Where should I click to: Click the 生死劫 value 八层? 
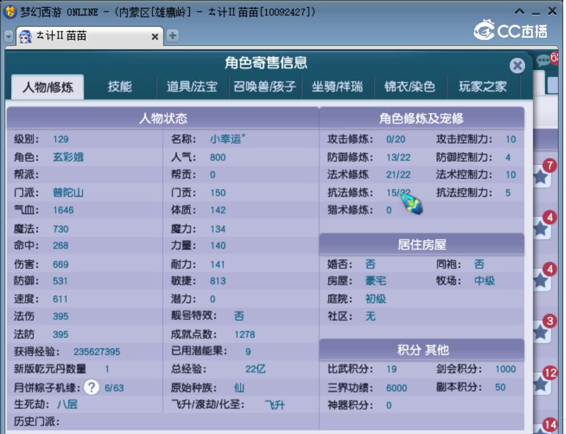67,404
